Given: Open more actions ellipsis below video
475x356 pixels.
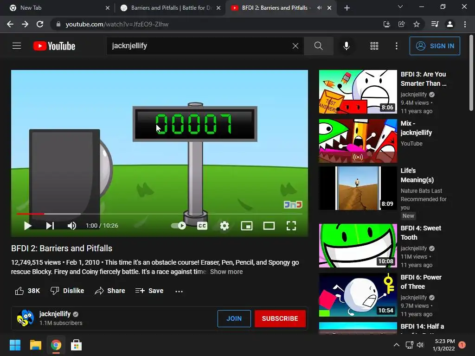Looking at the screenshot, I should tap(179, 291).
